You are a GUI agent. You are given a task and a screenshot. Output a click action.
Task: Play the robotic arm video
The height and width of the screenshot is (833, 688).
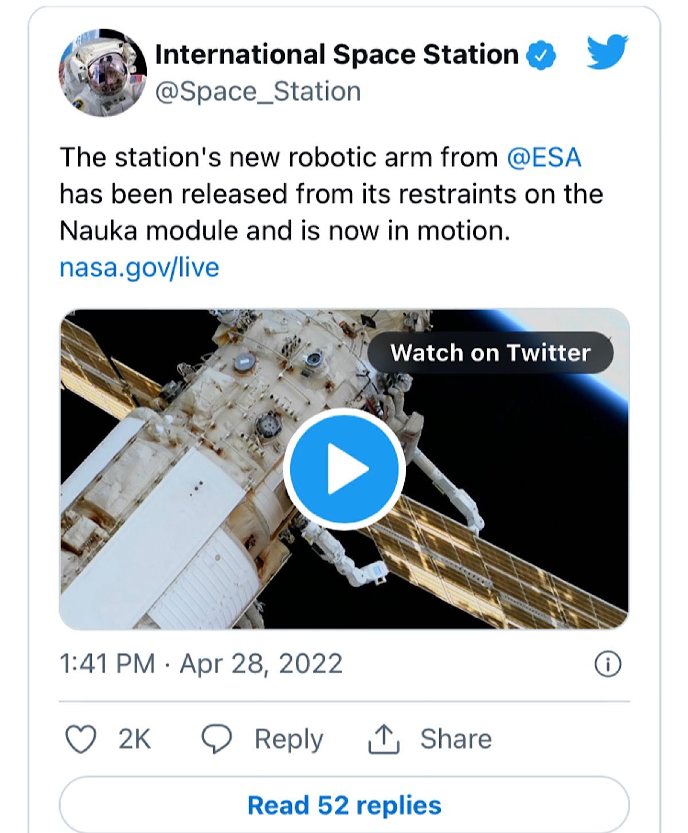pyautogui.click(x=344, y=469)
